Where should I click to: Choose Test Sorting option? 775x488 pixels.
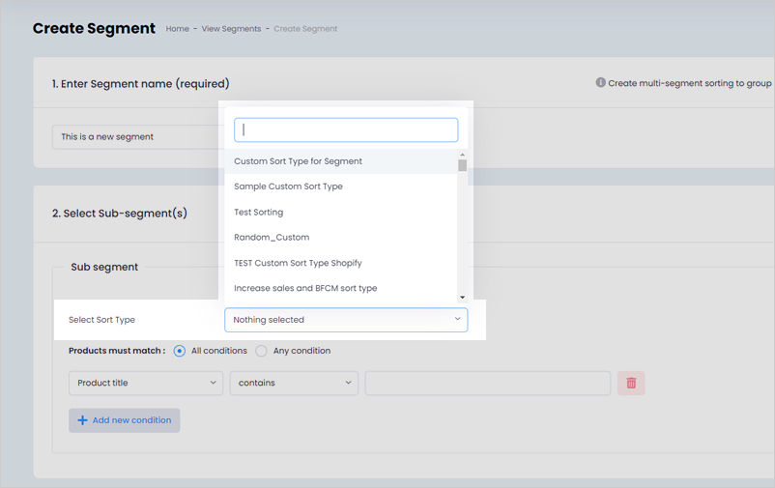point(340,212)
